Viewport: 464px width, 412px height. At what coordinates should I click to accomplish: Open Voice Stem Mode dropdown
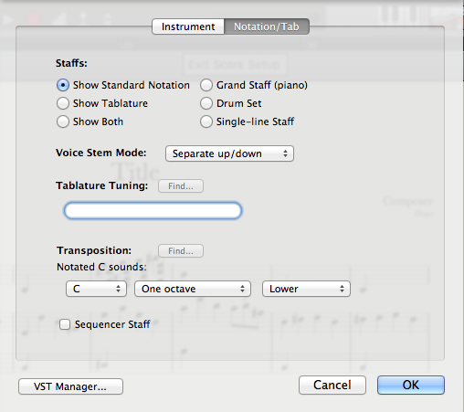point(229,153)
